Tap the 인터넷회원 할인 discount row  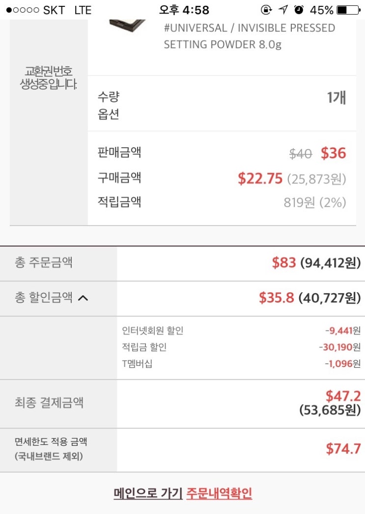tap(153, 331)
